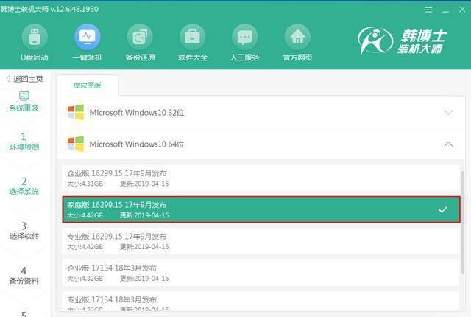
Task: Select the 一键装机 icon
Action: (87, 37)
